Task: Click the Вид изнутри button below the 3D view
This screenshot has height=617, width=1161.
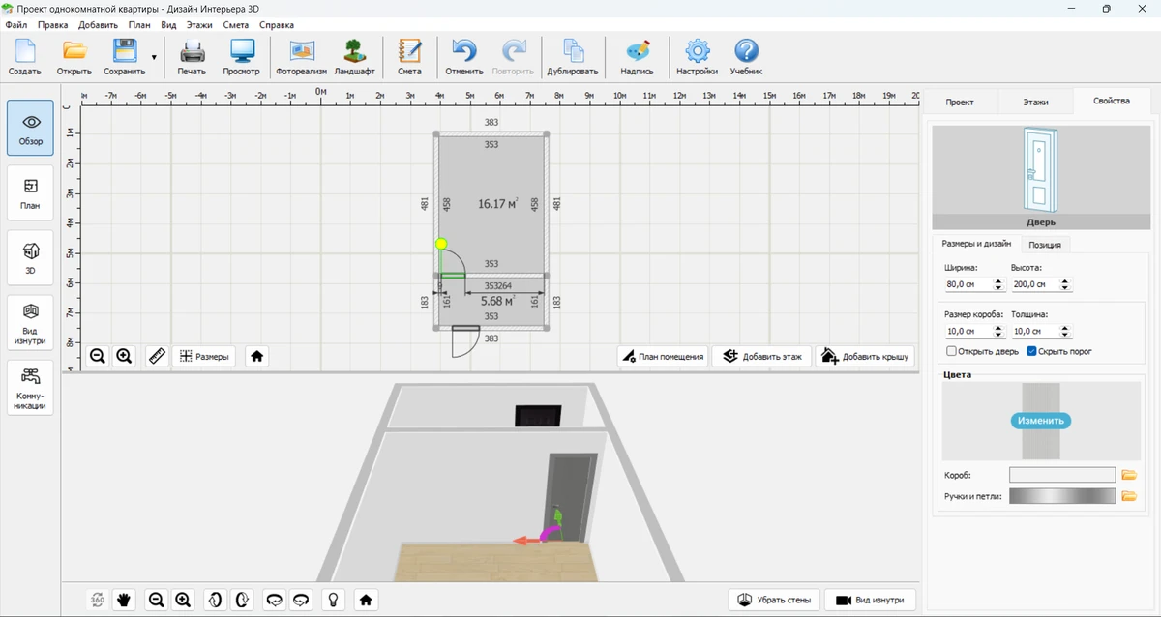Action: [x=871, y=600]
